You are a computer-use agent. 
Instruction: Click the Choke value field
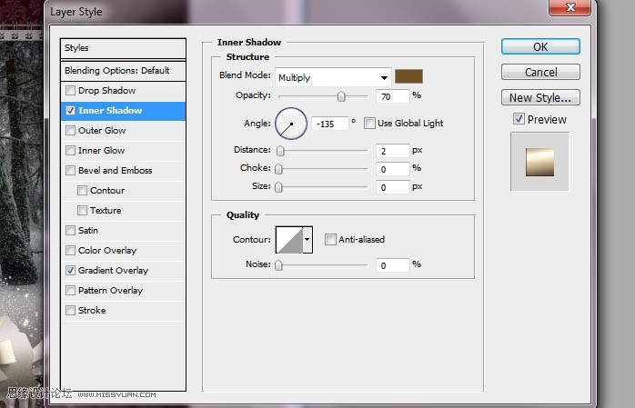pos(392,169)
